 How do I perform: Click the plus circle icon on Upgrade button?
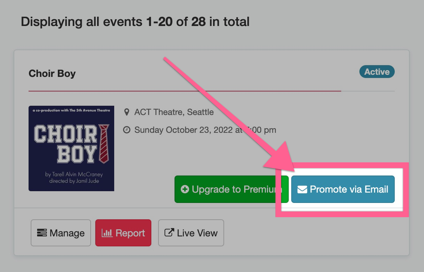tap(185, 189)
